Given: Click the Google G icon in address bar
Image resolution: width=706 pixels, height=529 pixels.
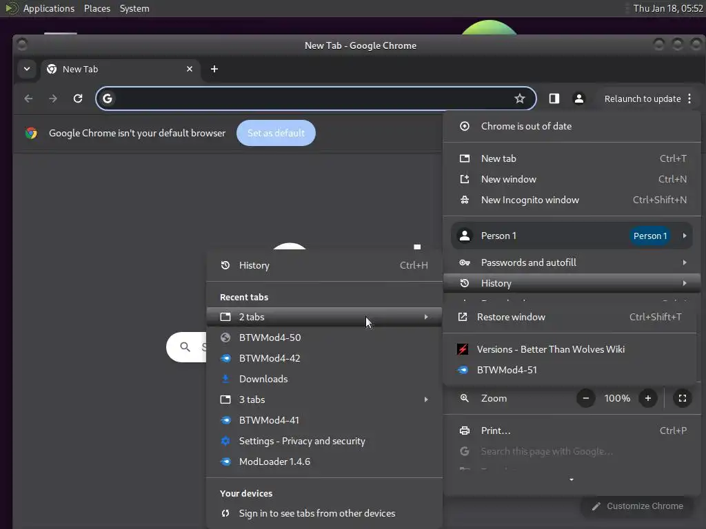Looking at the screenshot, I should (x=107, y=98).
